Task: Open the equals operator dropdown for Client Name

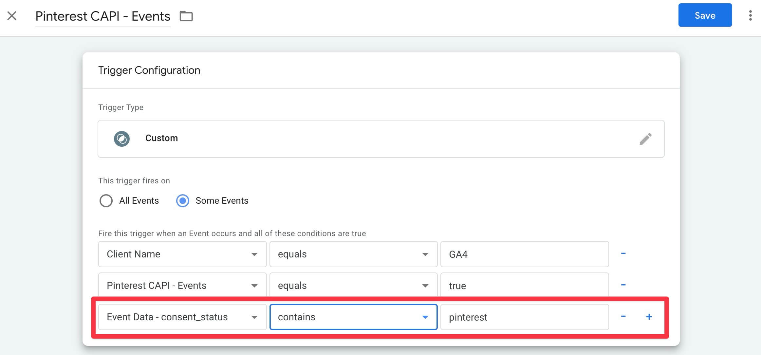Action: tap(353, 254)
